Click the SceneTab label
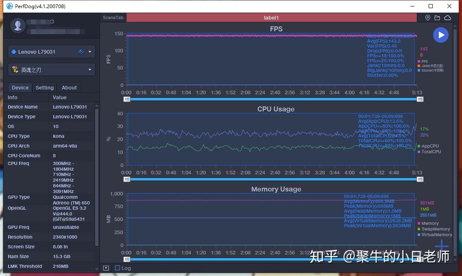Image resolution: width=462 pixels, height=276 pixels. [113, 17]
